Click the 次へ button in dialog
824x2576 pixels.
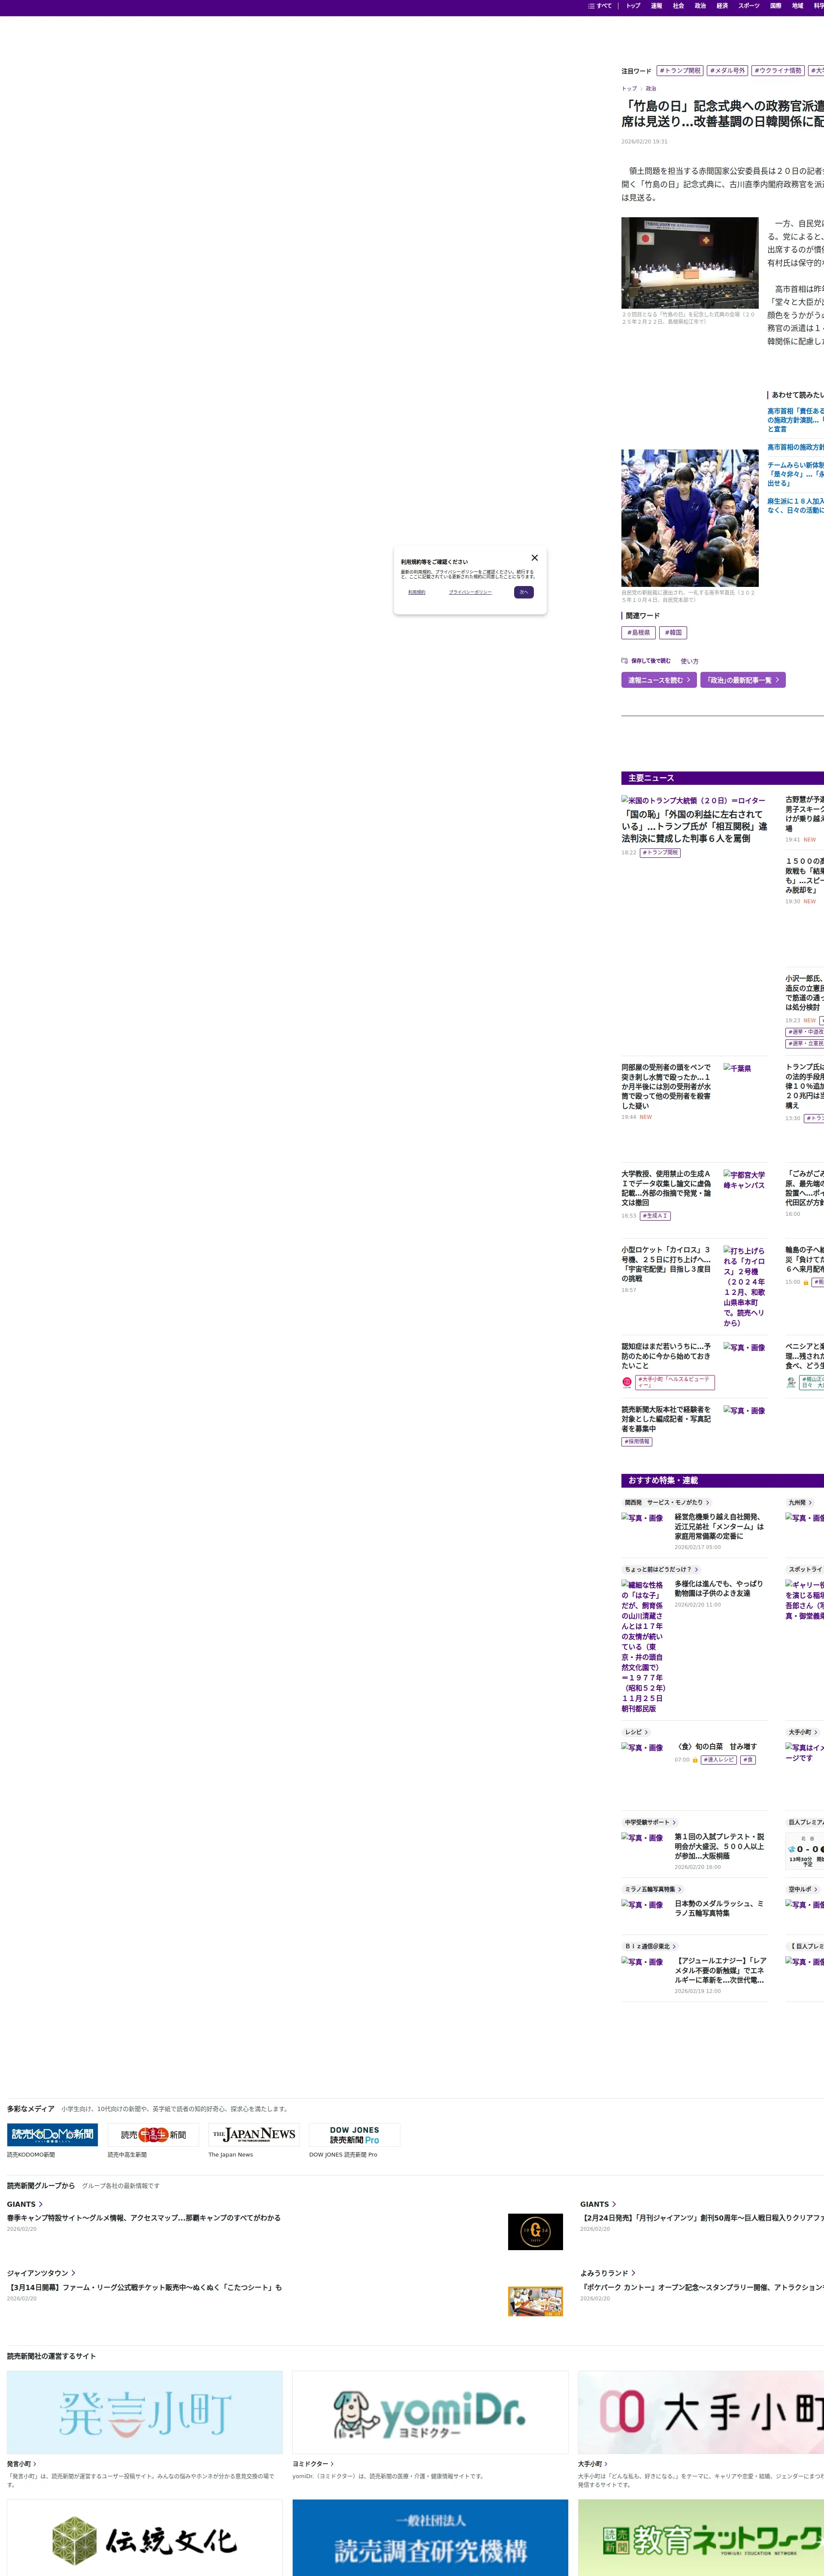point(523,592)
